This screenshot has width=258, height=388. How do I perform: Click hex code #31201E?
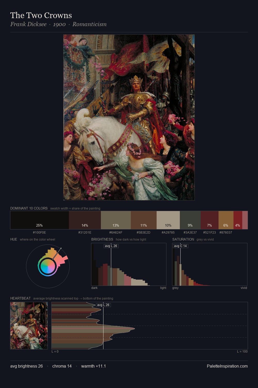pyautogui.click(x=85, y=233)
